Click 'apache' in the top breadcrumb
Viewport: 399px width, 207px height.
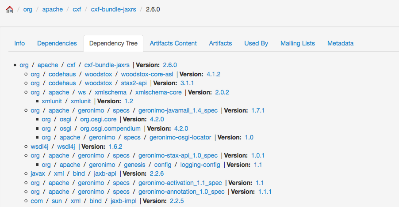click(53, 9)
